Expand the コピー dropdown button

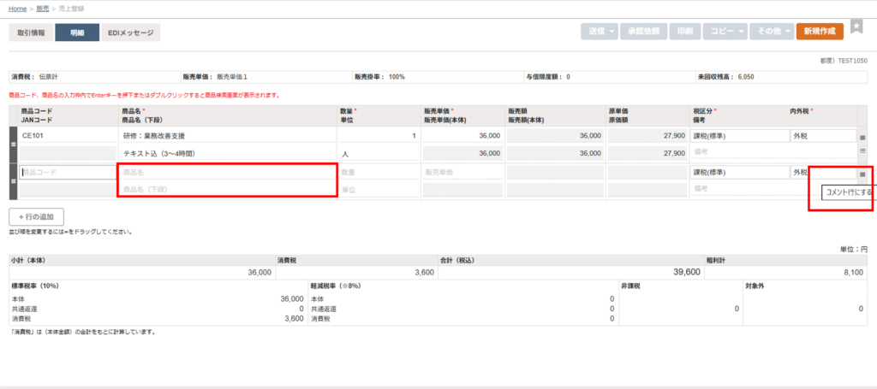[x=725, y=32]
